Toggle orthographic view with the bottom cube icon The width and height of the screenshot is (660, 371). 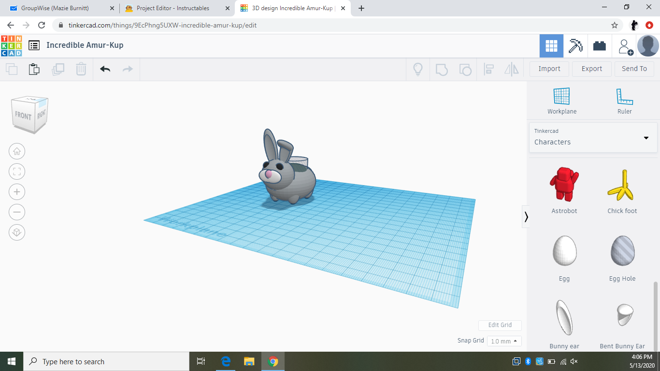pos(17,232)
